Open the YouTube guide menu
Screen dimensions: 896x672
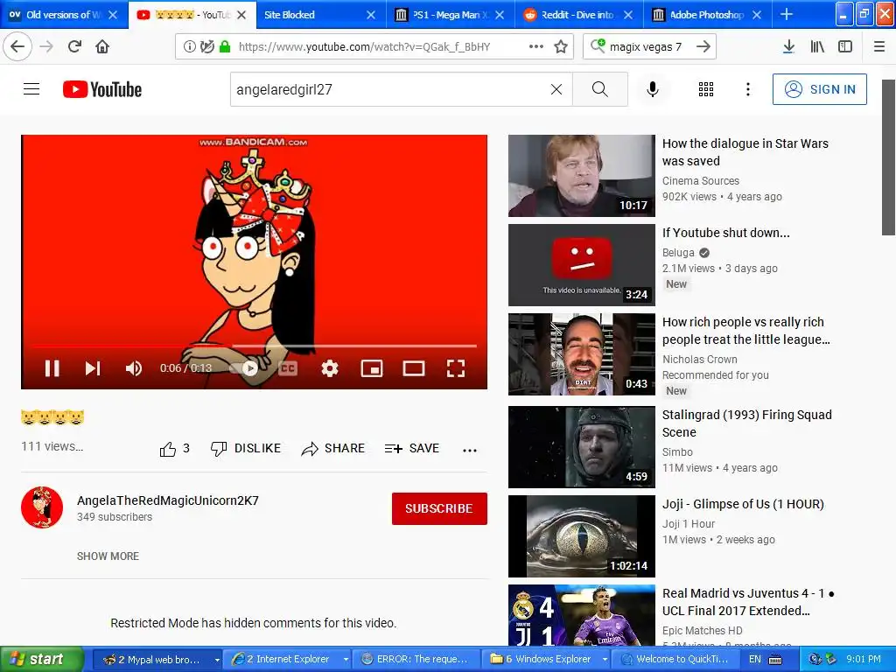click(x=31, y=89)
